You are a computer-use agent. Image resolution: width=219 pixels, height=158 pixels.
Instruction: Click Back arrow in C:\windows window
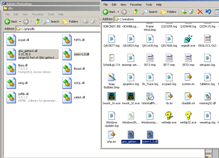coord(106,12)
